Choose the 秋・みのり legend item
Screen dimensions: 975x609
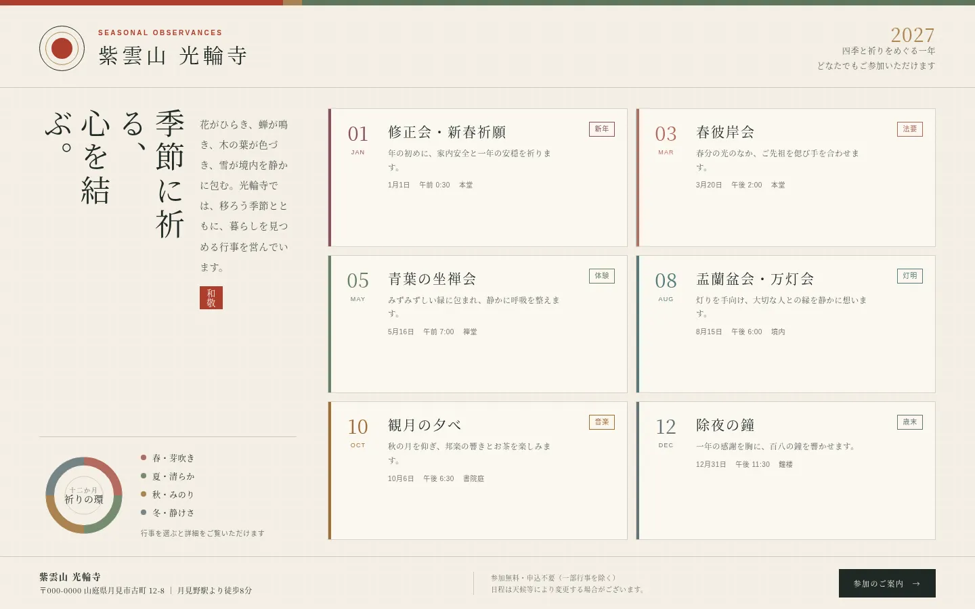168,495
